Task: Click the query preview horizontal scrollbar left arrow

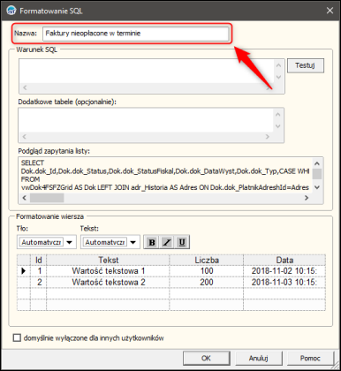Action: [25, 198]
